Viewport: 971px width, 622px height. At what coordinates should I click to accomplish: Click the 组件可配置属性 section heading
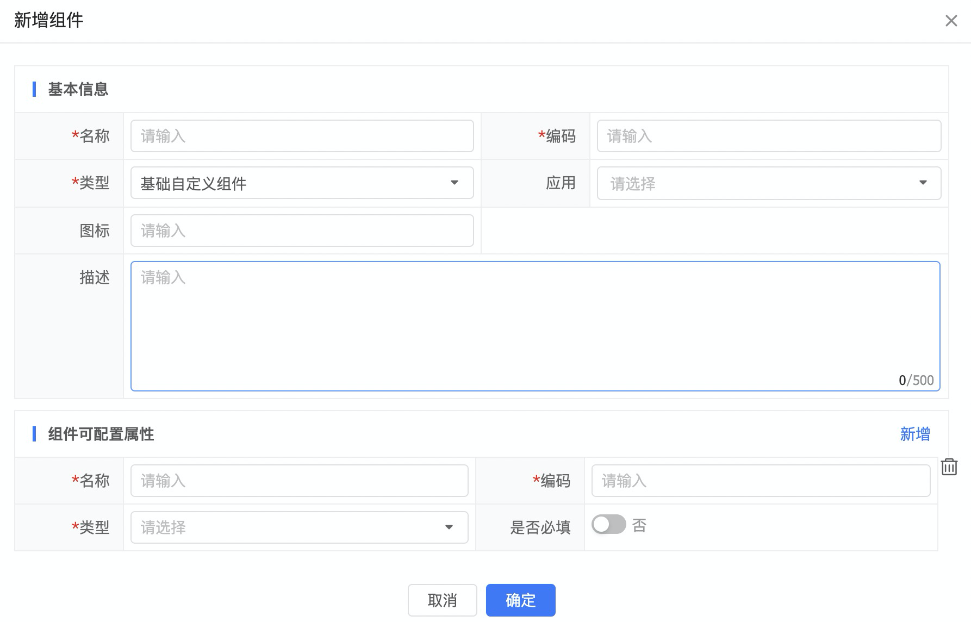click(101, 434)
